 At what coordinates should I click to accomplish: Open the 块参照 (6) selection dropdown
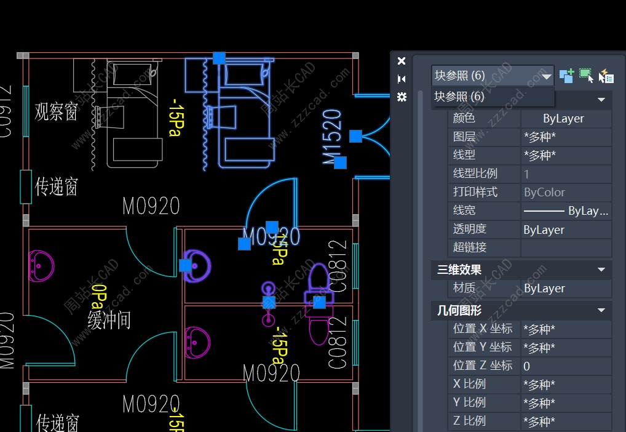[x=547, y=76]
